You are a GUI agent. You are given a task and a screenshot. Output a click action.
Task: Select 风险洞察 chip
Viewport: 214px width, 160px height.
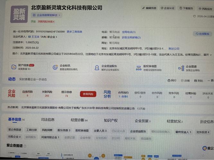pos(47,130)
